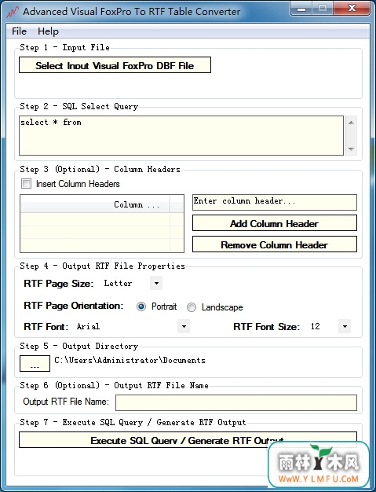Click inside the SQL Select Query text box
Screen dimensions: 376x492
click(x=181, y=135)
